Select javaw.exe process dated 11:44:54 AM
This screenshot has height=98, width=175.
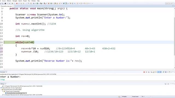coord(22,86)
